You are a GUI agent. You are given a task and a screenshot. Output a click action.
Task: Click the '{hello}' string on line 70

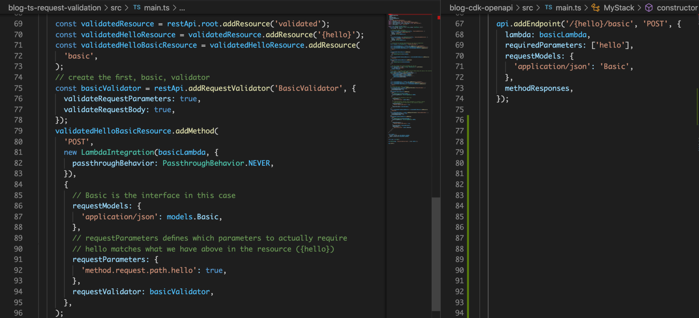[336, 34]
